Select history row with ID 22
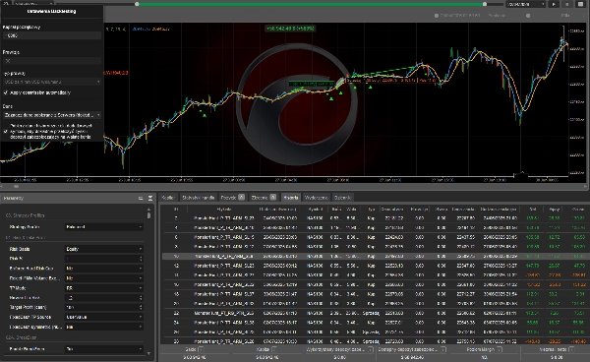This screenshot has height=362, width=590. point(376,313)
